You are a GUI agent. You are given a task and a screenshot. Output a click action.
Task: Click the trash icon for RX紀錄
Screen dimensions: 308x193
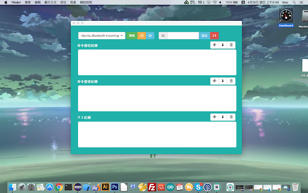click(x=231, y=117)
